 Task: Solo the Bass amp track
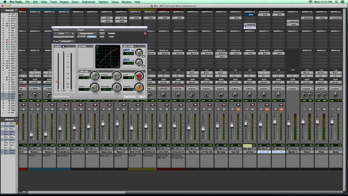(x=103, y=109)
